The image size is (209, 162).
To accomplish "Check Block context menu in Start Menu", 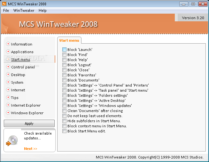I will point(64,126).
